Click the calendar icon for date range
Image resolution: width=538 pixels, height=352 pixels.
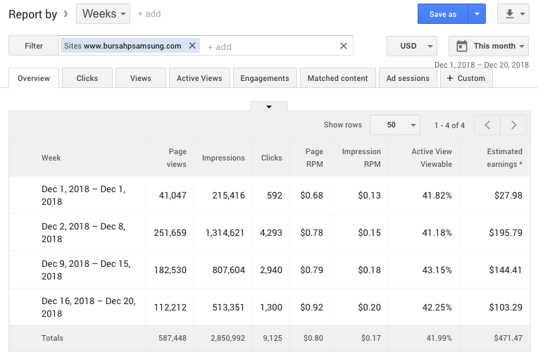[462, 46]
